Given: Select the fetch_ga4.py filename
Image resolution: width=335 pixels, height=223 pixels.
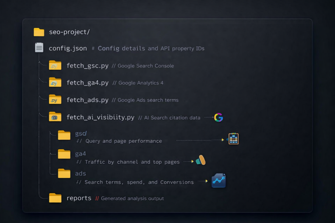Looking at the screenshot, I should 88,83.
